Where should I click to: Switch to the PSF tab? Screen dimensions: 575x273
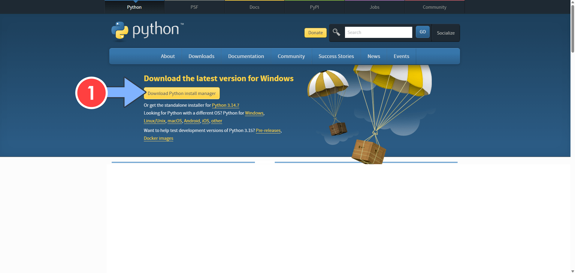[x=194, y=7]
